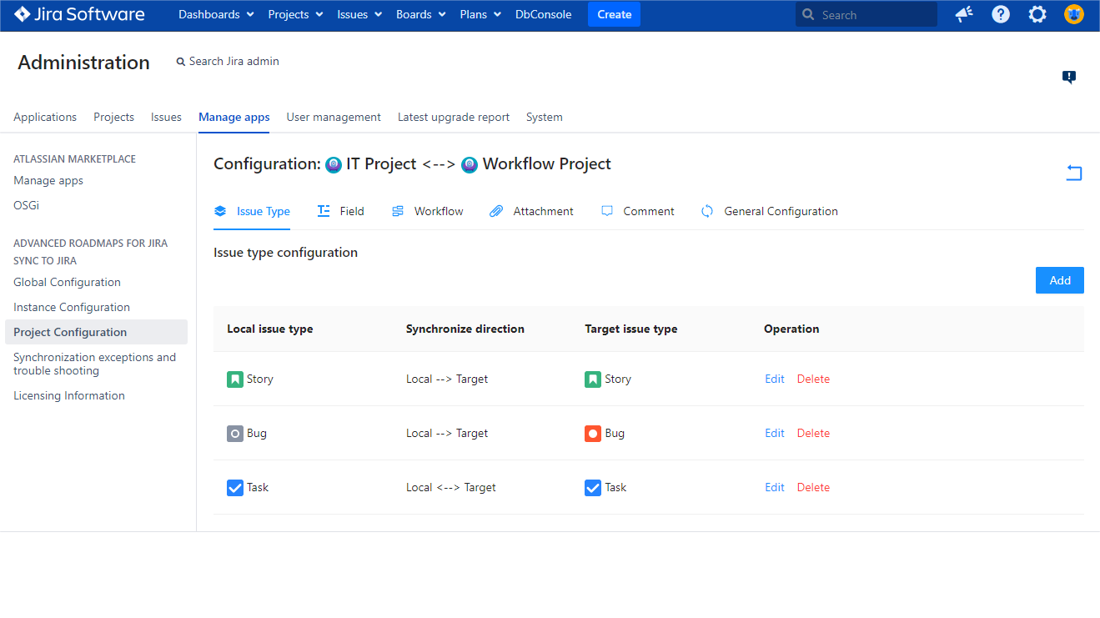Expand the Dashboards dropdown menu
Screen dimensions: 1100x618
point(215,14)
